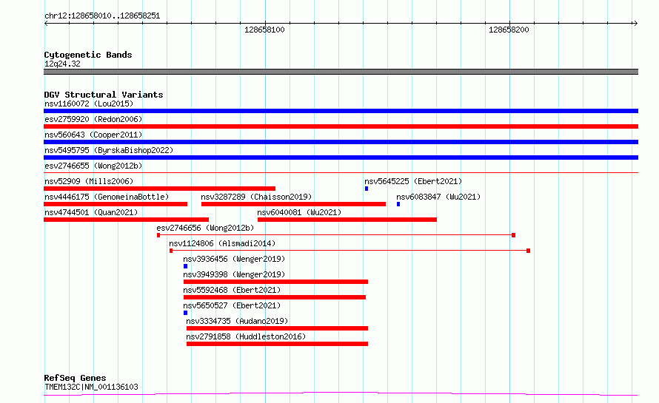659x403 pixels.
Task: Open nsv3949398 (Wenger2019) variant label
Action: (234, 274)
